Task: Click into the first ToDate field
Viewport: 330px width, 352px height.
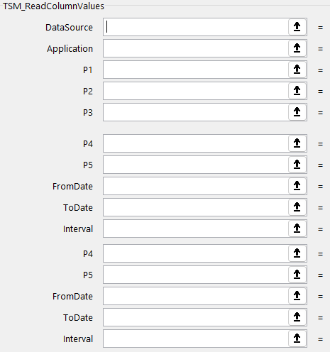Action: [x=196, y=207]
